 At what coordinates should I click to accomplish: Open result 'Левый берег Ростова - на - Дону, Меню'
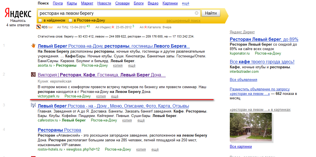coord(113,106)
